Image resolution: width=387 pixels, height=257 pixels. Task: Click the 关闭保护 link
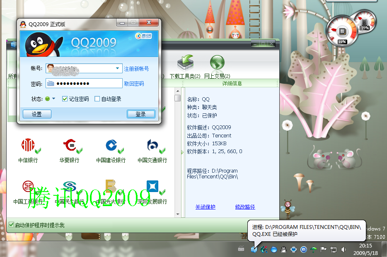pyautogui.click(x=206, y=207)
